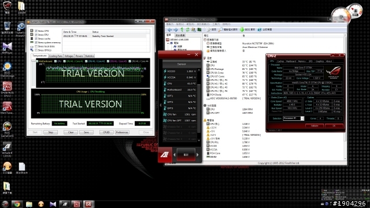
Task: Click left arrow beside AI Suite tool button
Action: (175, 155)
